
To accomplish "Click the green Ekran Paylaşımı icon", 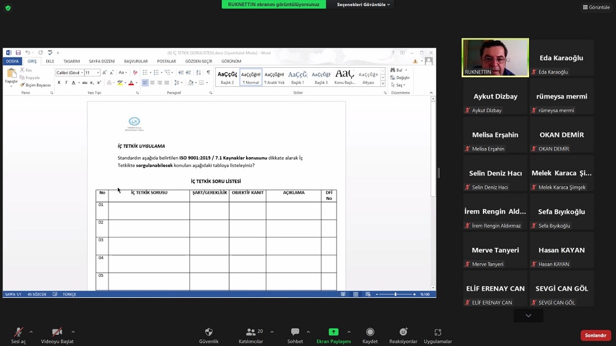I will pyautogui.click(x=334, y=332).
